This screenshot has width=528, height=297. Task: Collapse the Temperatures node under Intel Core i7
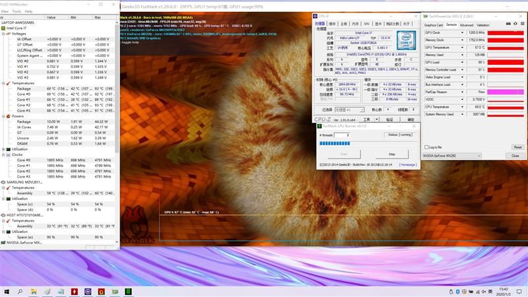(x=4, y=83)
